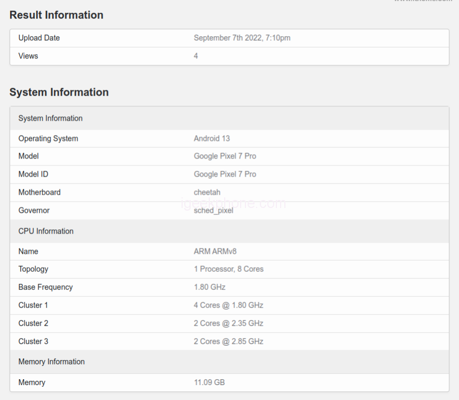Click the Cluster 1 value 4 Cores @ 1.80 GHz
Viewport: 459px width, 400px height.
tap(228, 305)
